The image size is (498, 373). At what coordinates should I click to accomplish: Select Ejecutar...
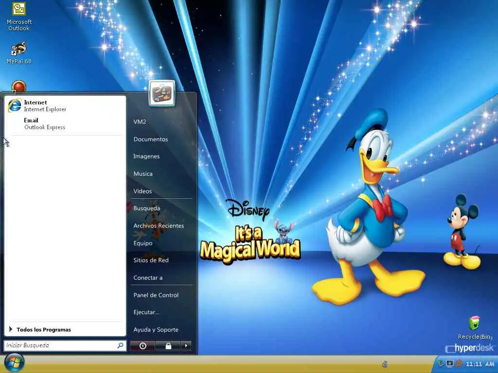tap(146, 312)
